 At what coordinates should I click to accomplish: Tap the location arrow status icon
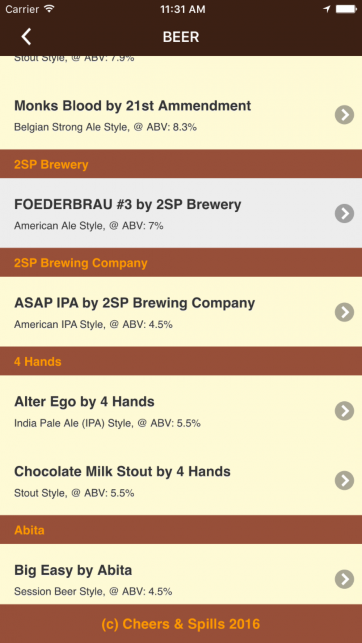pyautogui.click(x=327, y=9)
